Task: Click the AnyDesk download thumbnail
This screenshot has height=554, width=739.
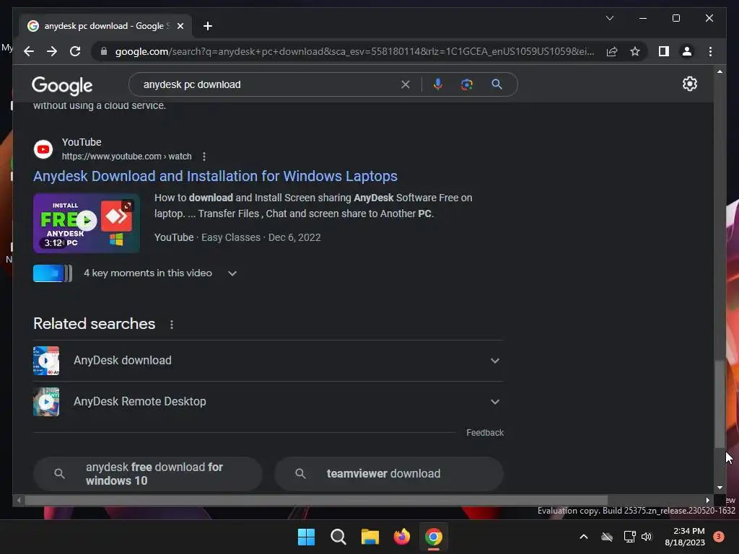Action: coord(46,361)
